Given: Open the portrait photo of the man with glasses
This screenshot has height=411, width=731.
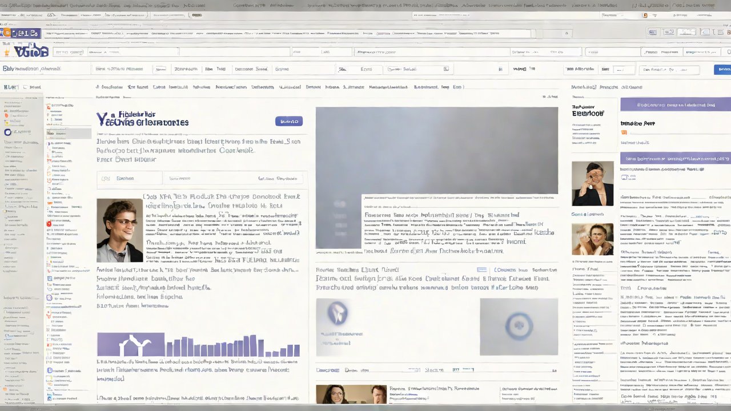Looking at the screenshot, I should [x=120, y=230].
